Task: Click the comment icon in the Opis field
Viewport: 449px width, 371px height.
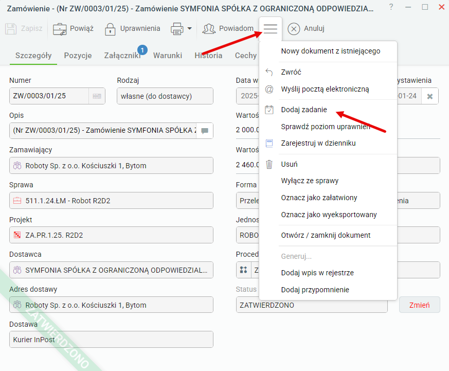Action: pos(205,131)
